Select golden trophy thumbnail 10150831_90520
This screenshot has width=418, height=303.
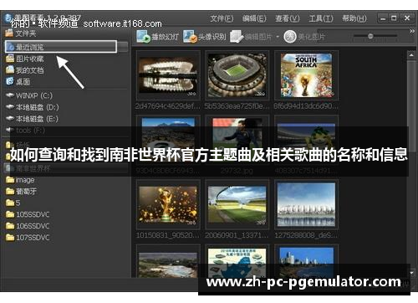click(168, 205)
